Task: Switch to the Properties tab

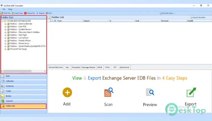Action: [x=76, y=67]
